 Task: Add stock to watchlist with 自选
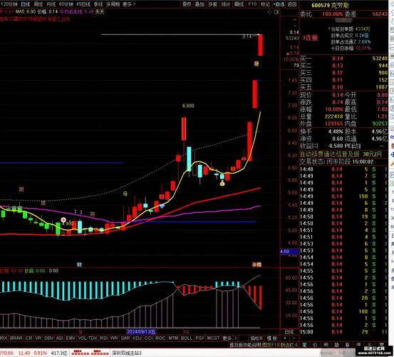(279, 4)
